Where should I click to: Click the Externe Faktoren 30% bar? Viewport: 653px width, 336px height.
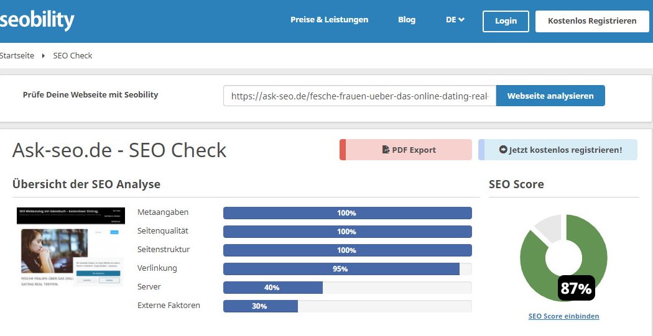pyautogui.click(x=347, y=306)
